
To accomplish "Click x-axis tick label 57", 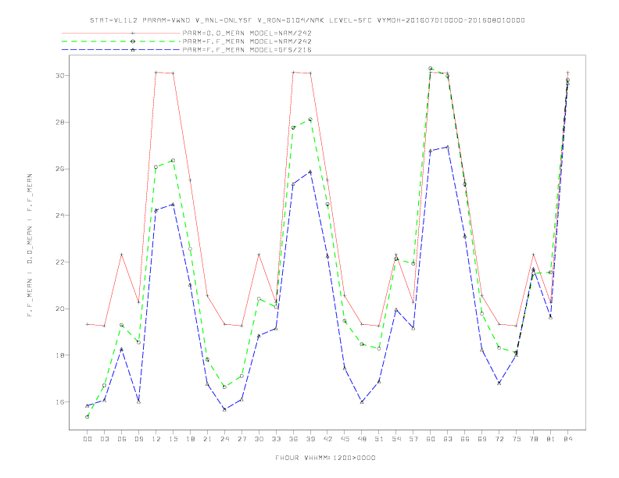I will (413, 439).
